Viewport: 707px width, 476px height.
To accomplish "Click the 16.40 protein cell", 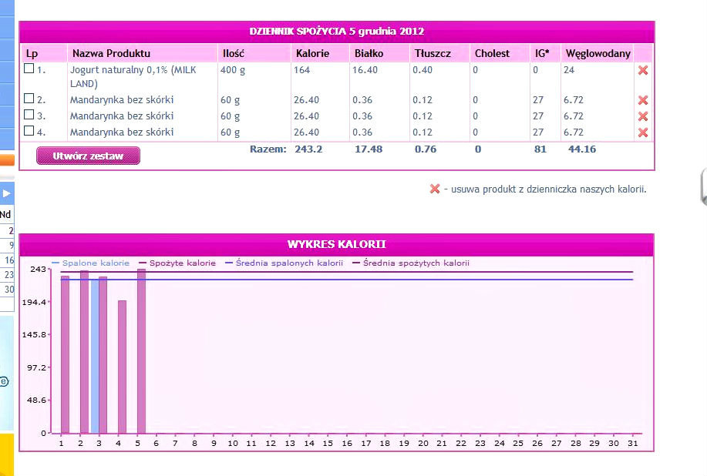I will coord(365,70).
